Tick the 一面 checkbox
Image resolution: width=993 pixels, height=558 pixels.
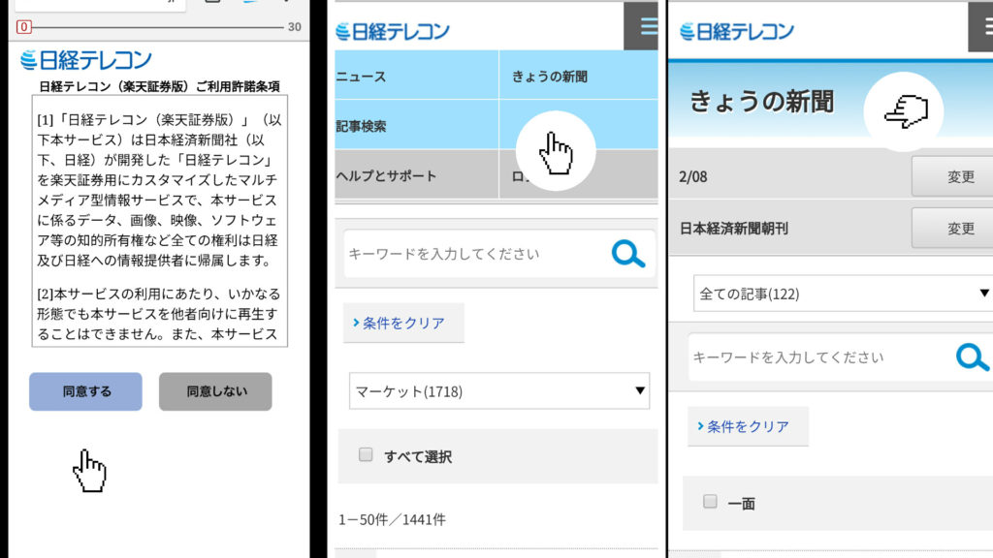coord(710,502)
